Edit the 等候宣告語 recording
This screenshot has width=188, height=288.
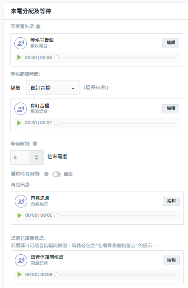(x=171, y=43)
